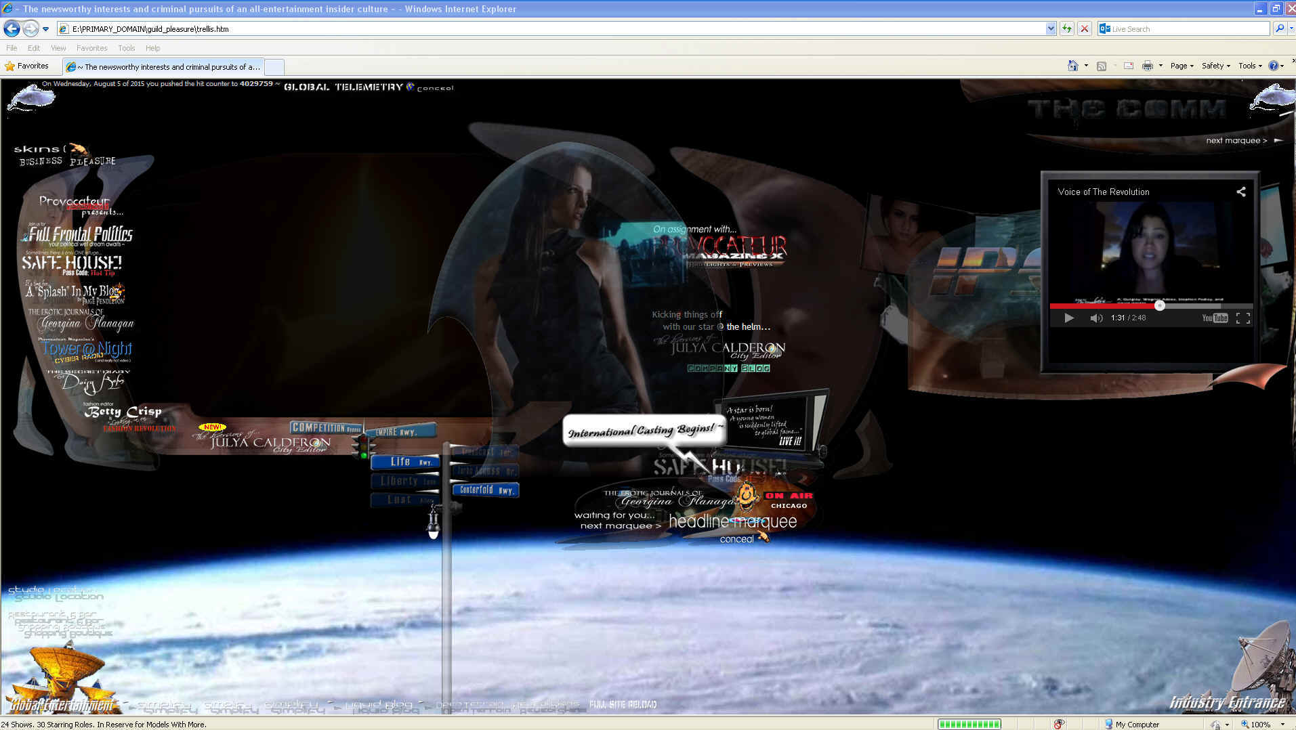Click the Read Mail envelope icon
This screenshot has width=1296, height=730.
[x=1129, y=66]
